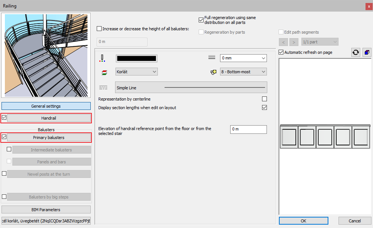Click the layer icon beside Korlát
Image resolution: width=373 pixels, height=228 pixels.
tap(102, 72)
